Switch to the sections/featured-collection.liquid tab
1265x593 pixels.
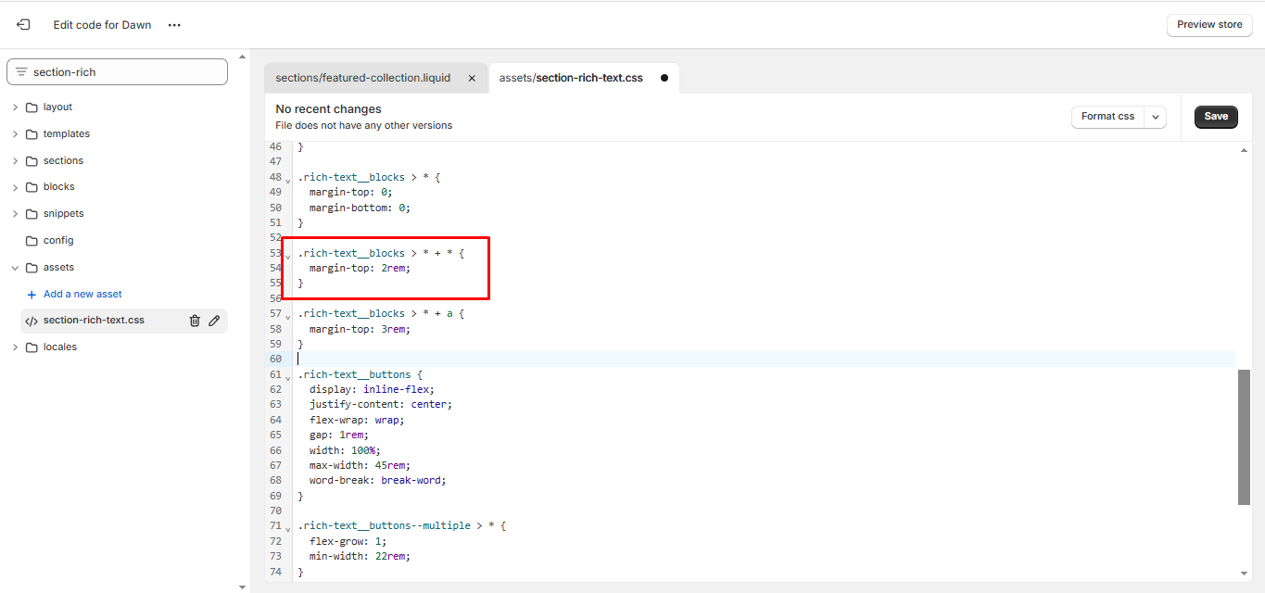pos(363,78)
